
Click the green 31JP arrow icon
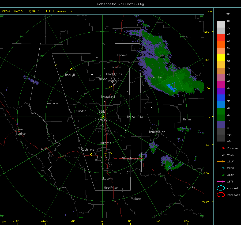coord(221,175)
